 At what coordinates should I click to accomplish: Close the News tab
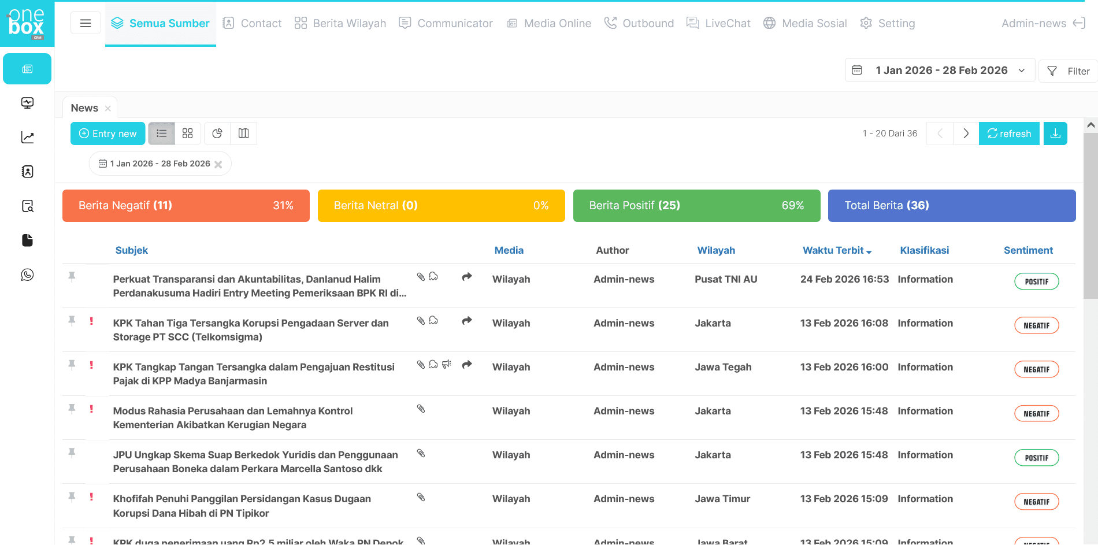[x=108, y=109]
